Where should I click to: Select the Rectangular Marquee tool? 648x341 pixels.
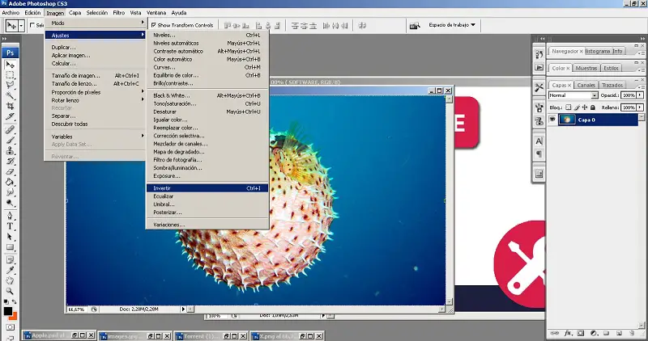point(10,75)
